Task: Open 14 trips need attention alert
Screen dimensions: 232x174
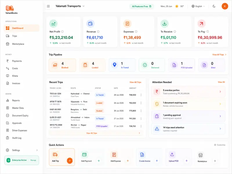Action: coord(188,129)
